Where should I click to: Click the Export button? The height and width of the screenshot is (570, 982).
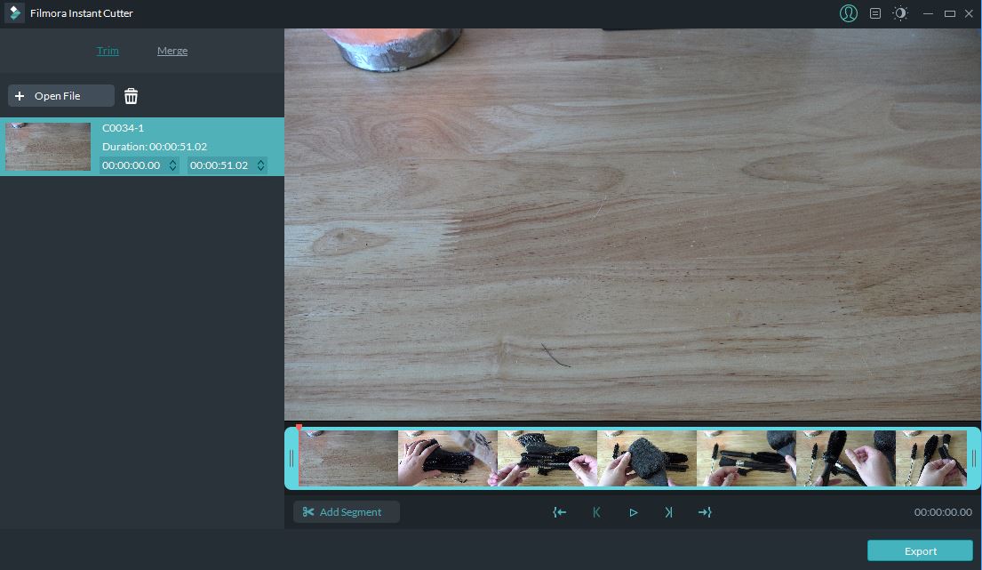[920, 550]
